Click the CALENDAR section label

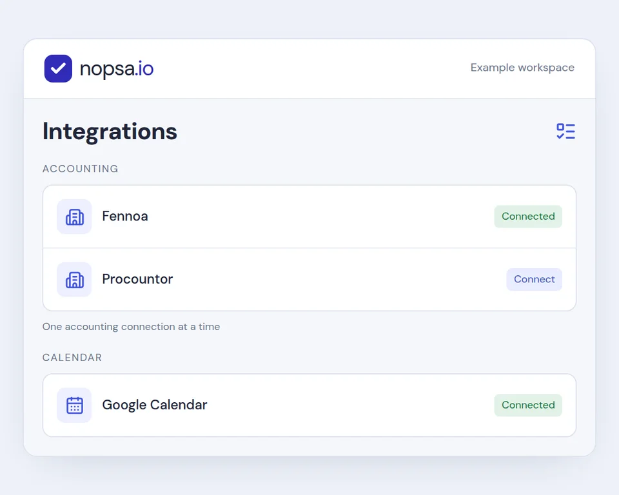point(72,358)
